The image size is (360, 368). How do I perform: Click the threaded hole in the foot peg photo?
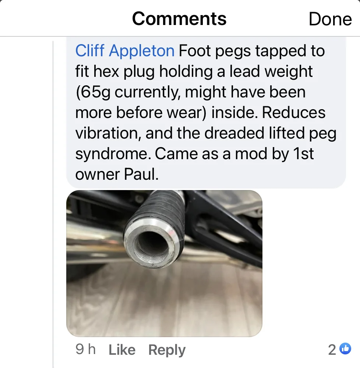pyautogui.click(x=153, y=245)
